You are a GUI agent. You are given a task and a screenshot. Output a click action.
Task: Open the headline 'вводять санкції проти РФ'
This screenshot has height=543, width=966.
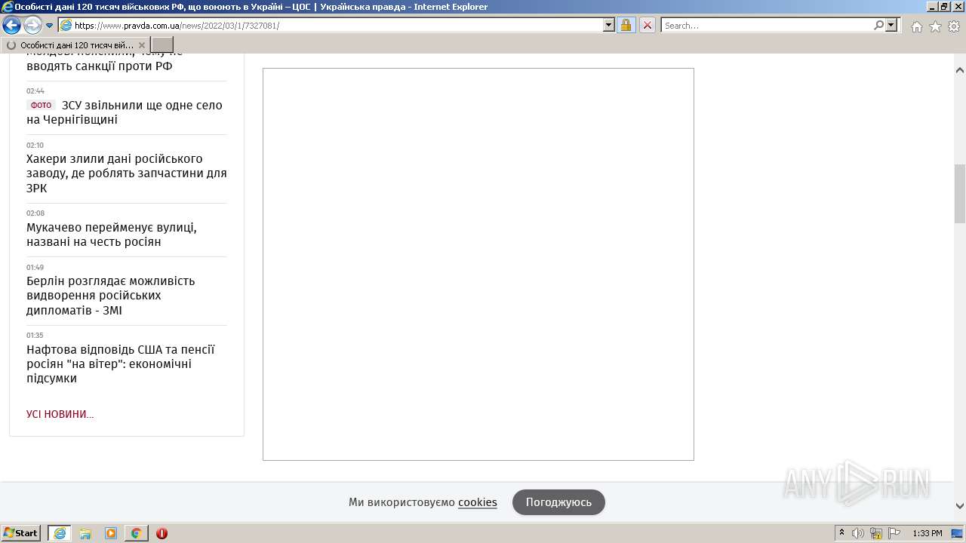[x=100, y=66]
